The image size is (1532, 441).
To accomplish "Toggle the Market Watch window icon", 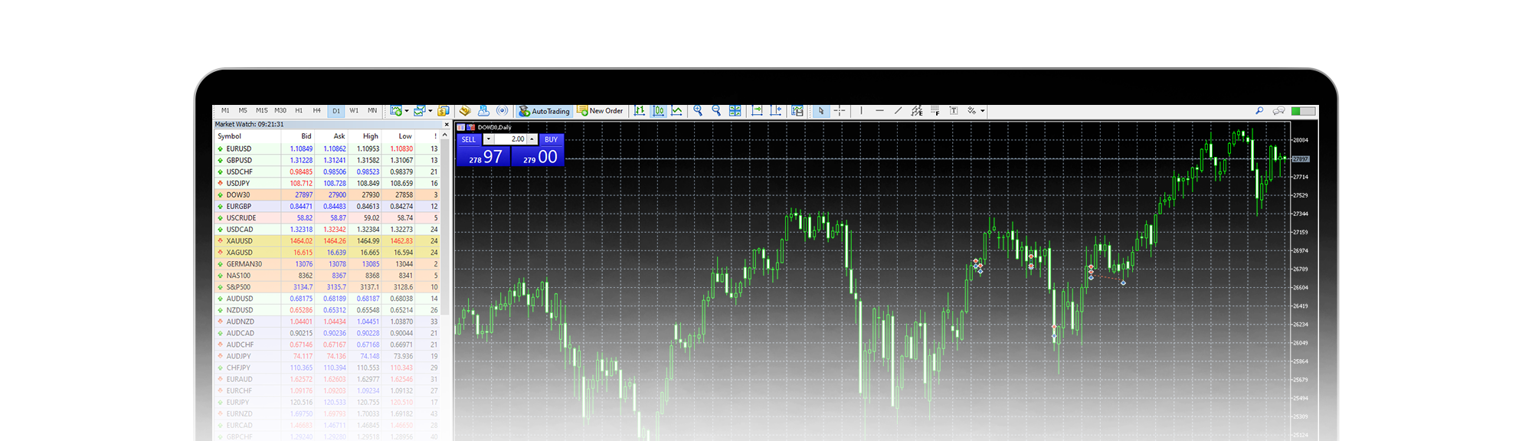I will (444, 111).
